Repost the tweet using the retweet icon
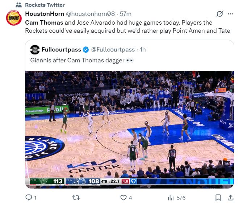The image size is (239, 206). 76,198
